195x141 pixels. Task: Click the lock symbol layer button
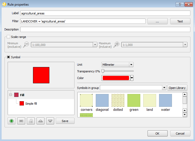pos(31,121)
